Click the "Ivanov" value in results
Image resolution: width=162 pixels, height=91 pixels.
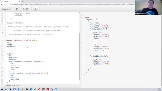click(104, 27)
